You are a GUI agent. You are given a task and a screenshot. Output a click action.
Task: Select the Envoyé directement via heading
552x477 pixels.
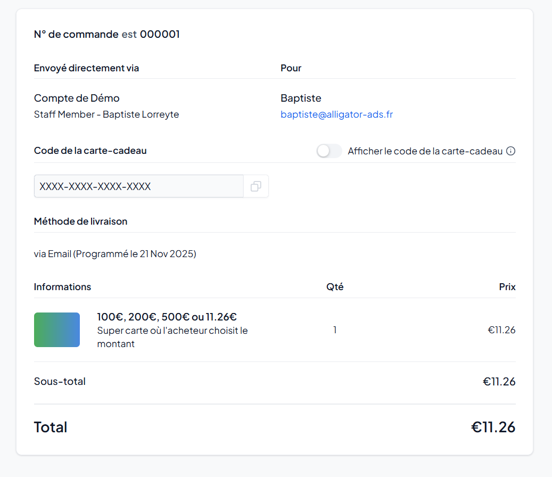pyautogui.click(x=86, y=68)
